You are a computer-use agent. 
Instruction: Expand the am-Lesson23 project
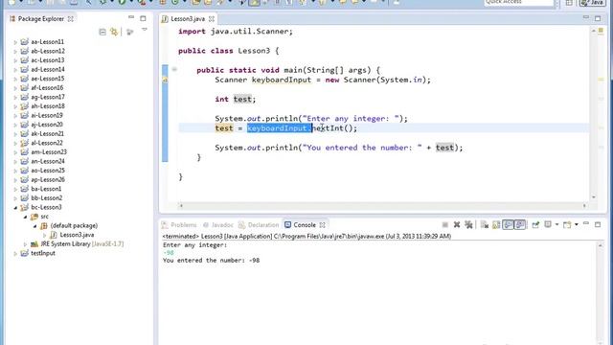click(15, 152)
